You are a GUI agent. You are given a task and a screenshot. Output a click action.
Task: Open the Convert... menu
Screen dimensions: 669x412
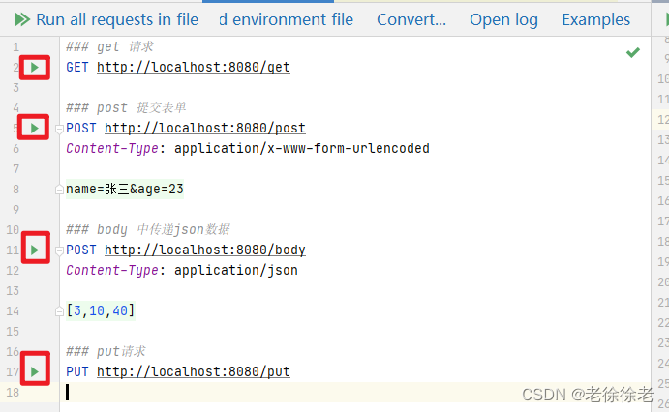point(411,19)
